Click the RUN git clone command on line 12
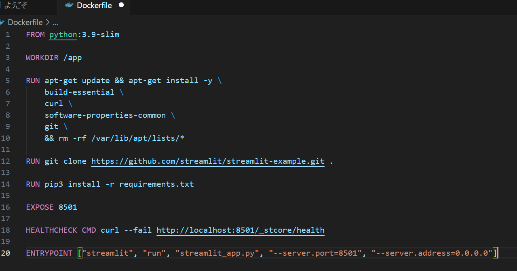Image resolution: width=517 pixels, height=271 pixels. click(x=56, y=161)
